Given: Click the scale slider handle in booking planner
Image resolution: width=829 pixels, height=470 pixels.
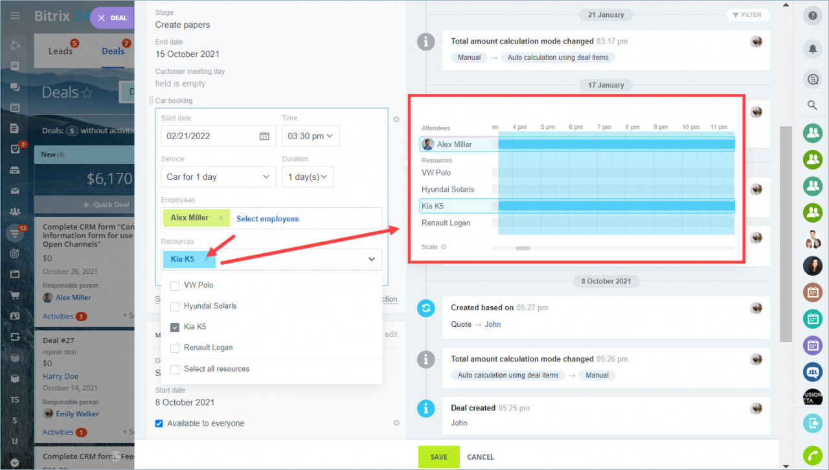Looking at the screenshot, I should (x=523, y=248).
